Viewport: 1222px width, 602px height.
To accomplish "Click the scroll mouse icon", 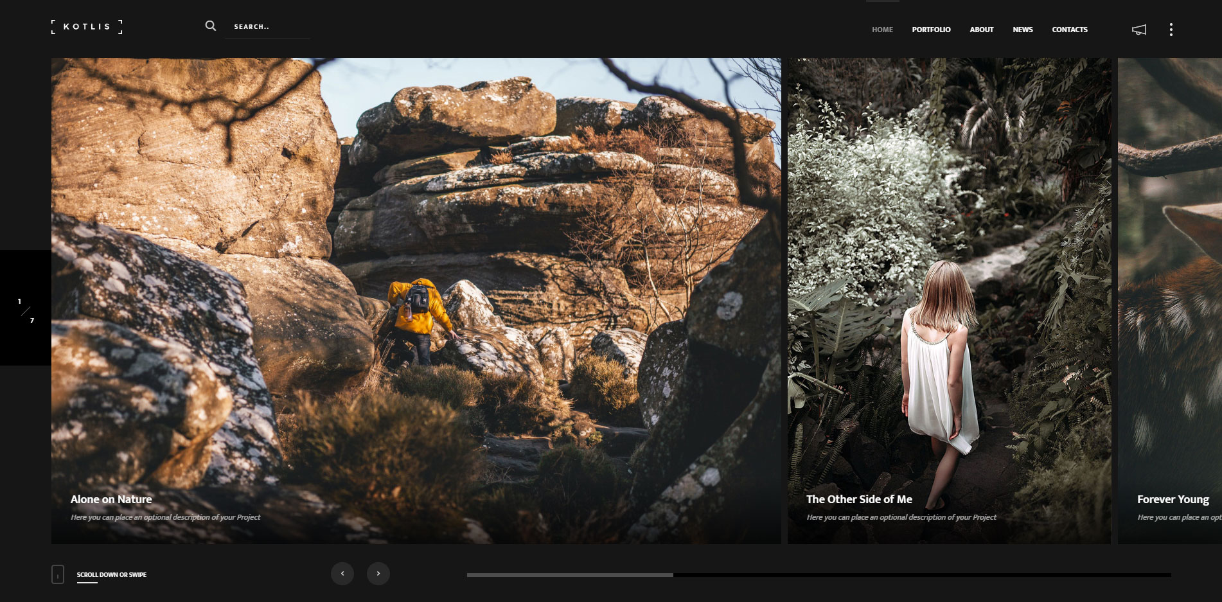I will click(x=58, y=574).
